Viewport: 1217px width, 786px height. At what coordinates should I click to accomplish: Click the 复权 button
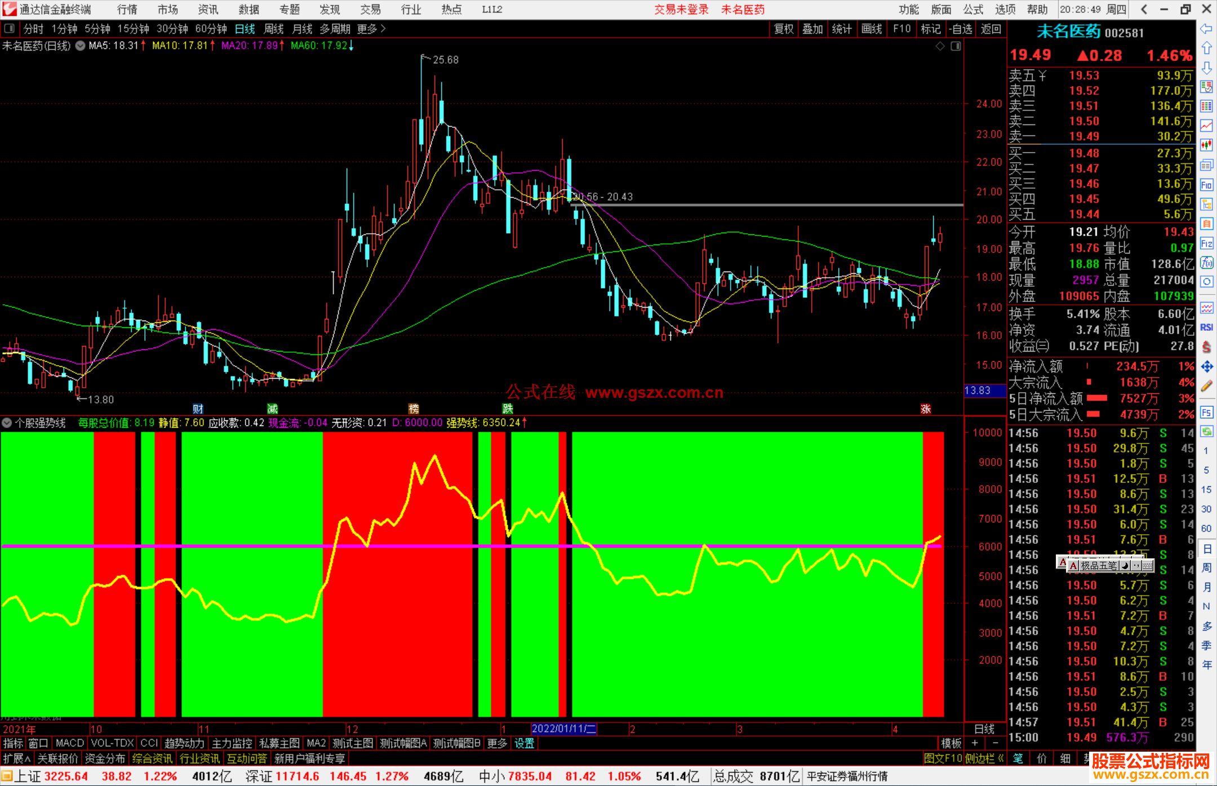pos(784,29)
